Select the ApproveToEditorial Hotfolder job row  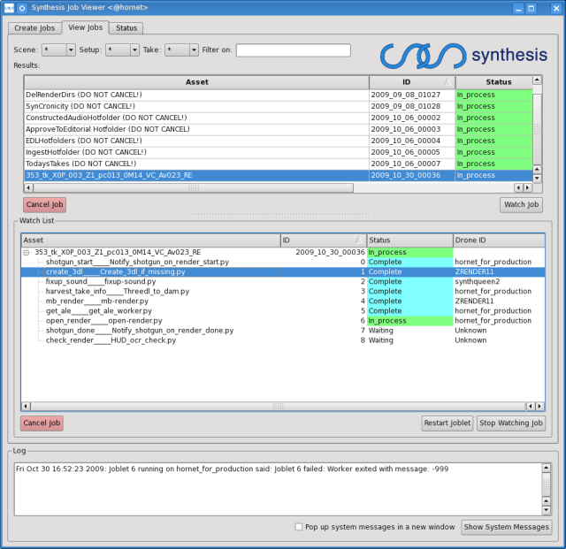[x=279, y=129]
